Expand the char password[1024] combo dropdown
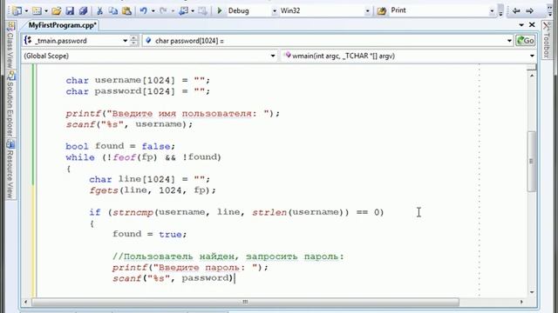 click(509, 41)
